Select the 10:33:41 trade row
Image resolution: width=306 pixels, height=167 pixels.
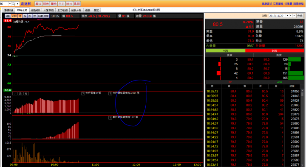point(253,164)
